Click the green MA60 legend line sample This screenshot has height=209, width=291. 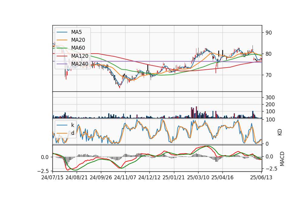click(62, 48)
